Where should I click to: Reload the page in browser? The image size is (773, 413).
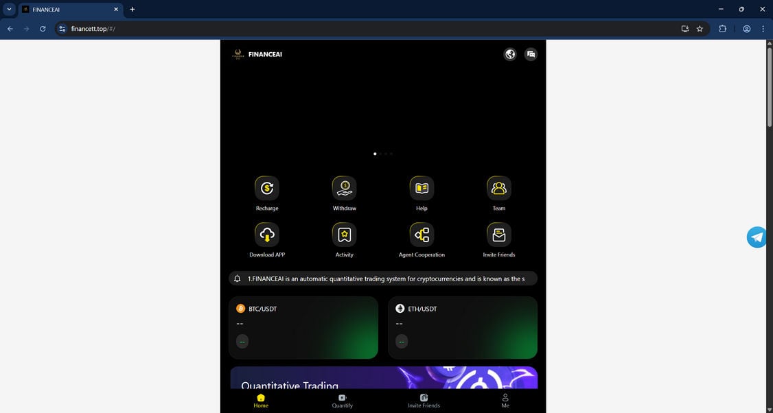43,29
